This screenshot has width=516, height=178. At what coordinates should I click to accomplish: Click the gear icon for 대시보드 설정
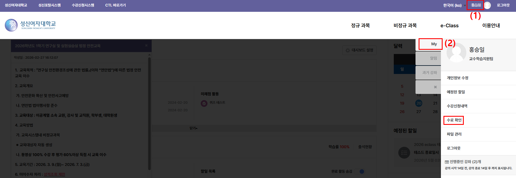[348, 50]
